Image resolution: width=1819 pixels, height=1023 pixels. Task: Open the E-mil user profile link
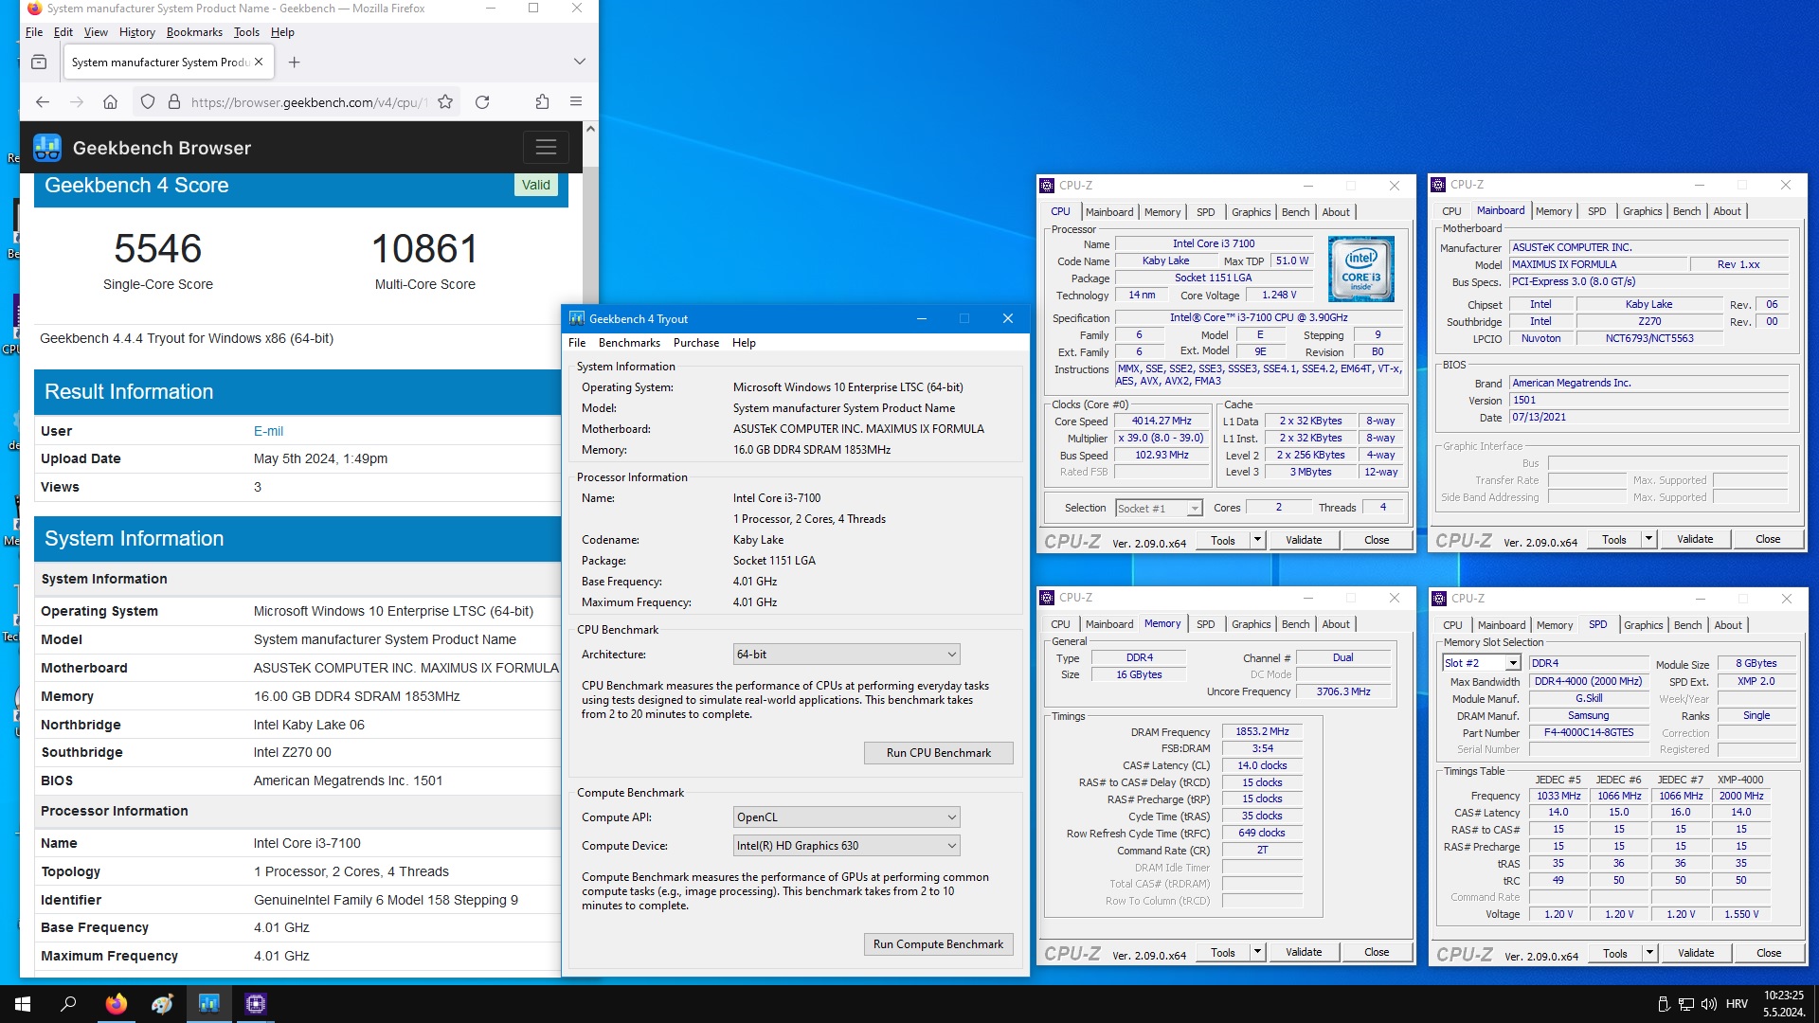tap(268, 431)
